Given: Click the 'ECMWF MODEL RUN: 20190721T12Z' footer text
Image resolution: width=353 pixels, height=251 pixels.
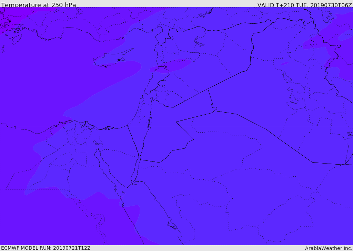Looking at the screenshot, I should tap(46, 248).
